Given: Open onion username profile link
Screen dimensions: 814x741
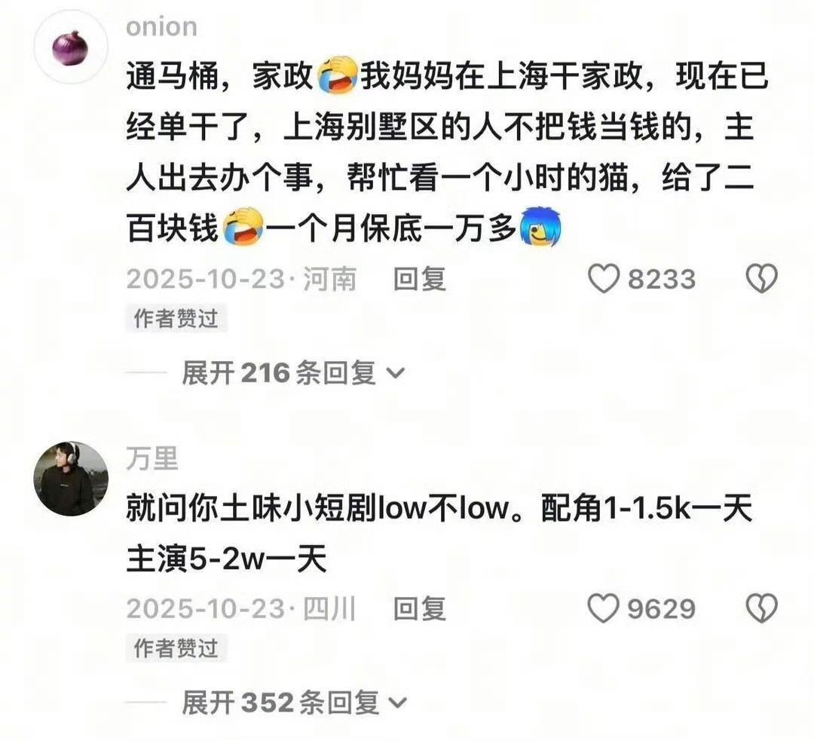Looking at the screenshot, I should [x=161, y=27].
